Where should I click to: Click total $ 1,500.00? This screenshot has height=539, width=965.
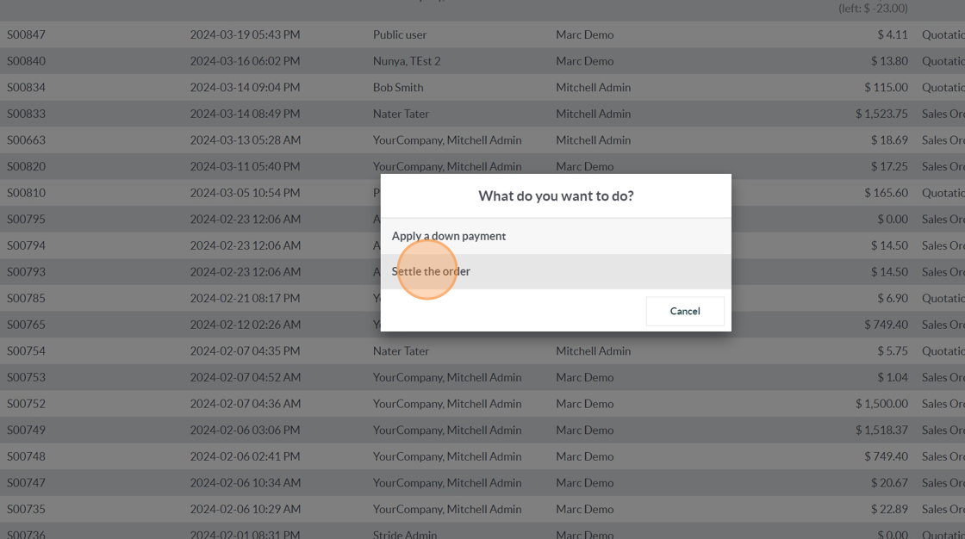(881, 405)
